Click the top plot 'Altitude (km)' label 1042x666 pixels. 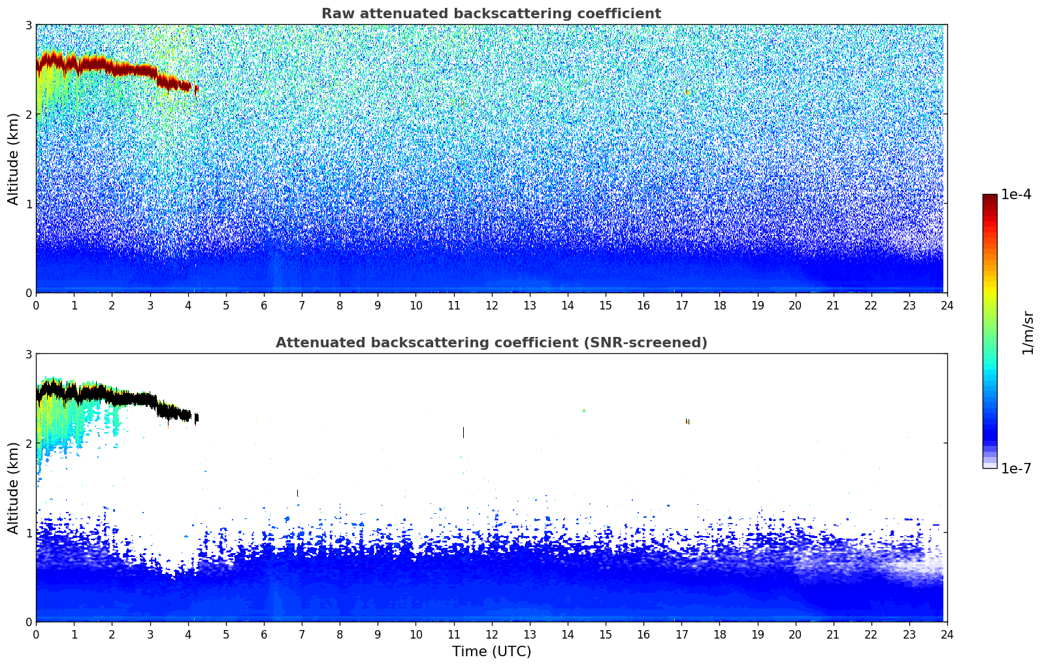click(14, 159)
